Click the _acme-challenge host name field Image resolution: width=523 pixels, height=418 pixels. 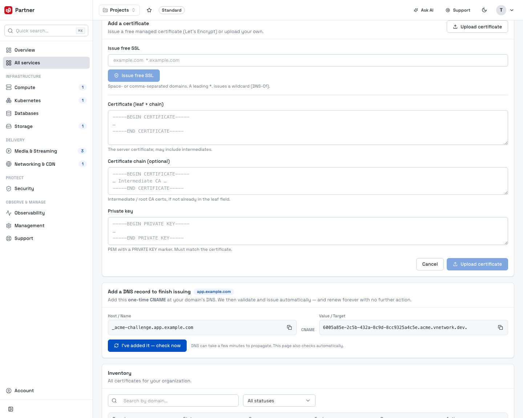(x=202, y=327)
